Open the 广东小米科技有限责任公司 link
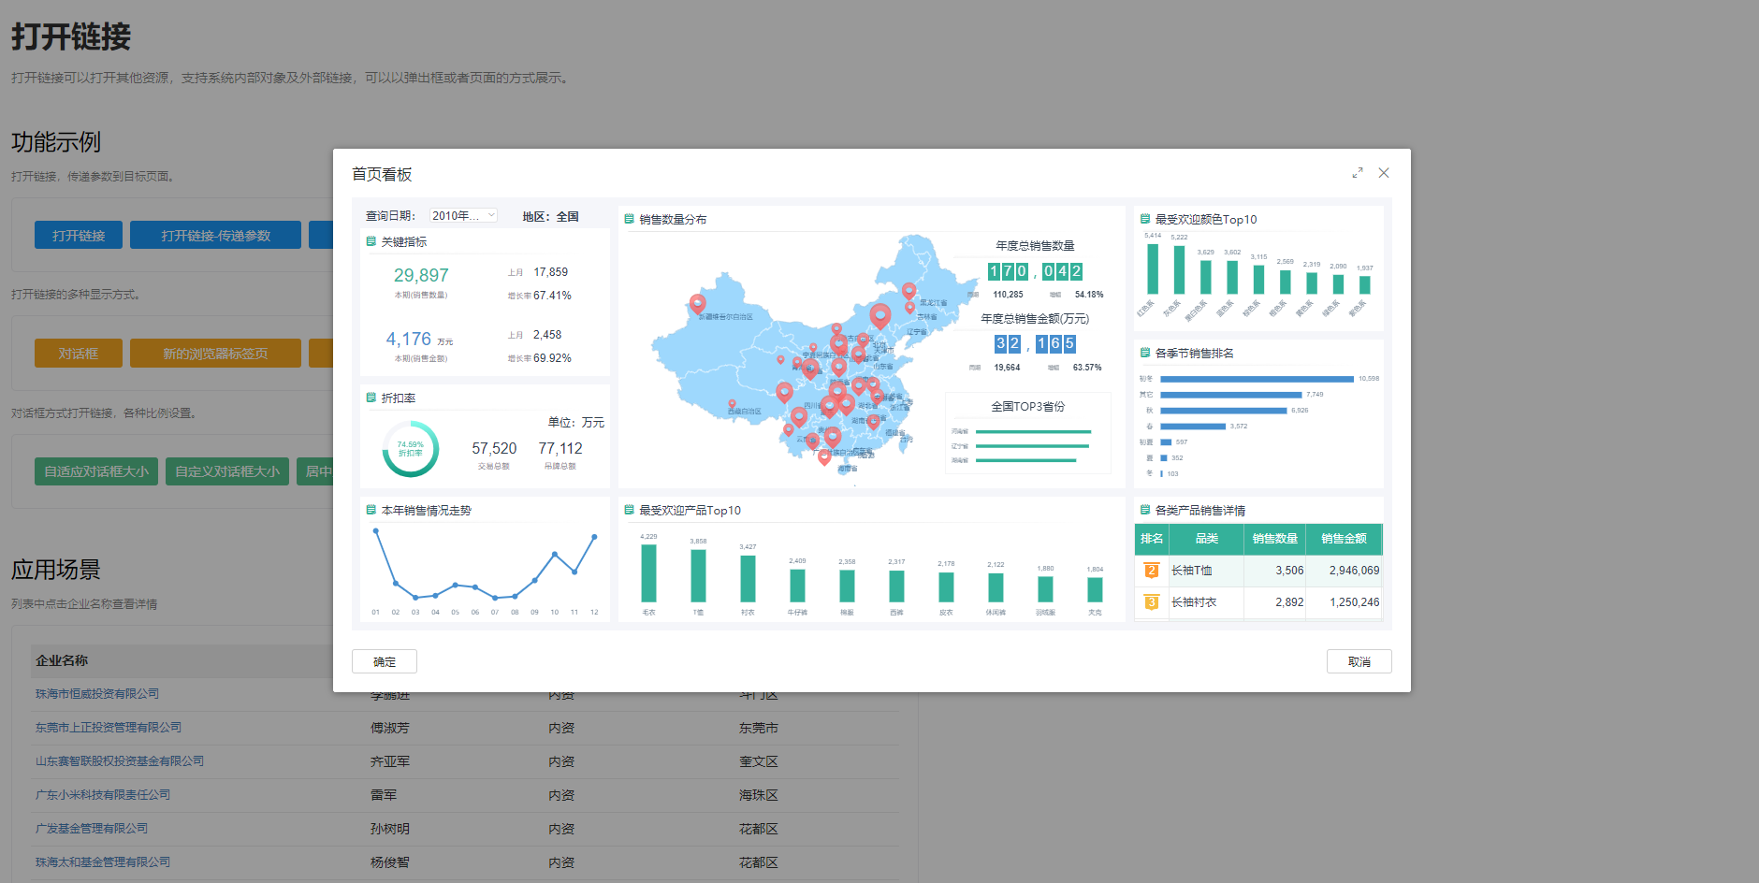Screen dimensions: 1759x883 (x=103, y=795)
